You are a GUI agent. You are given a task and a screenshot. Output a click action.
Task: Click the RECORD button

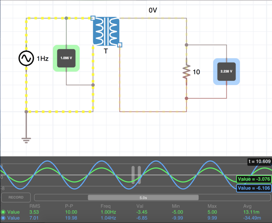click(16, 197)
